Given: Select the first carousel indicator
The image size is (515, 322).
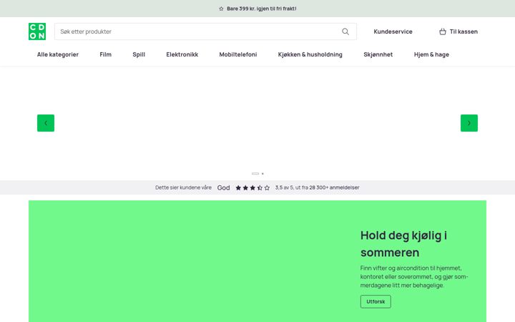Looking at the screenshot, I should tap(255, 173).
